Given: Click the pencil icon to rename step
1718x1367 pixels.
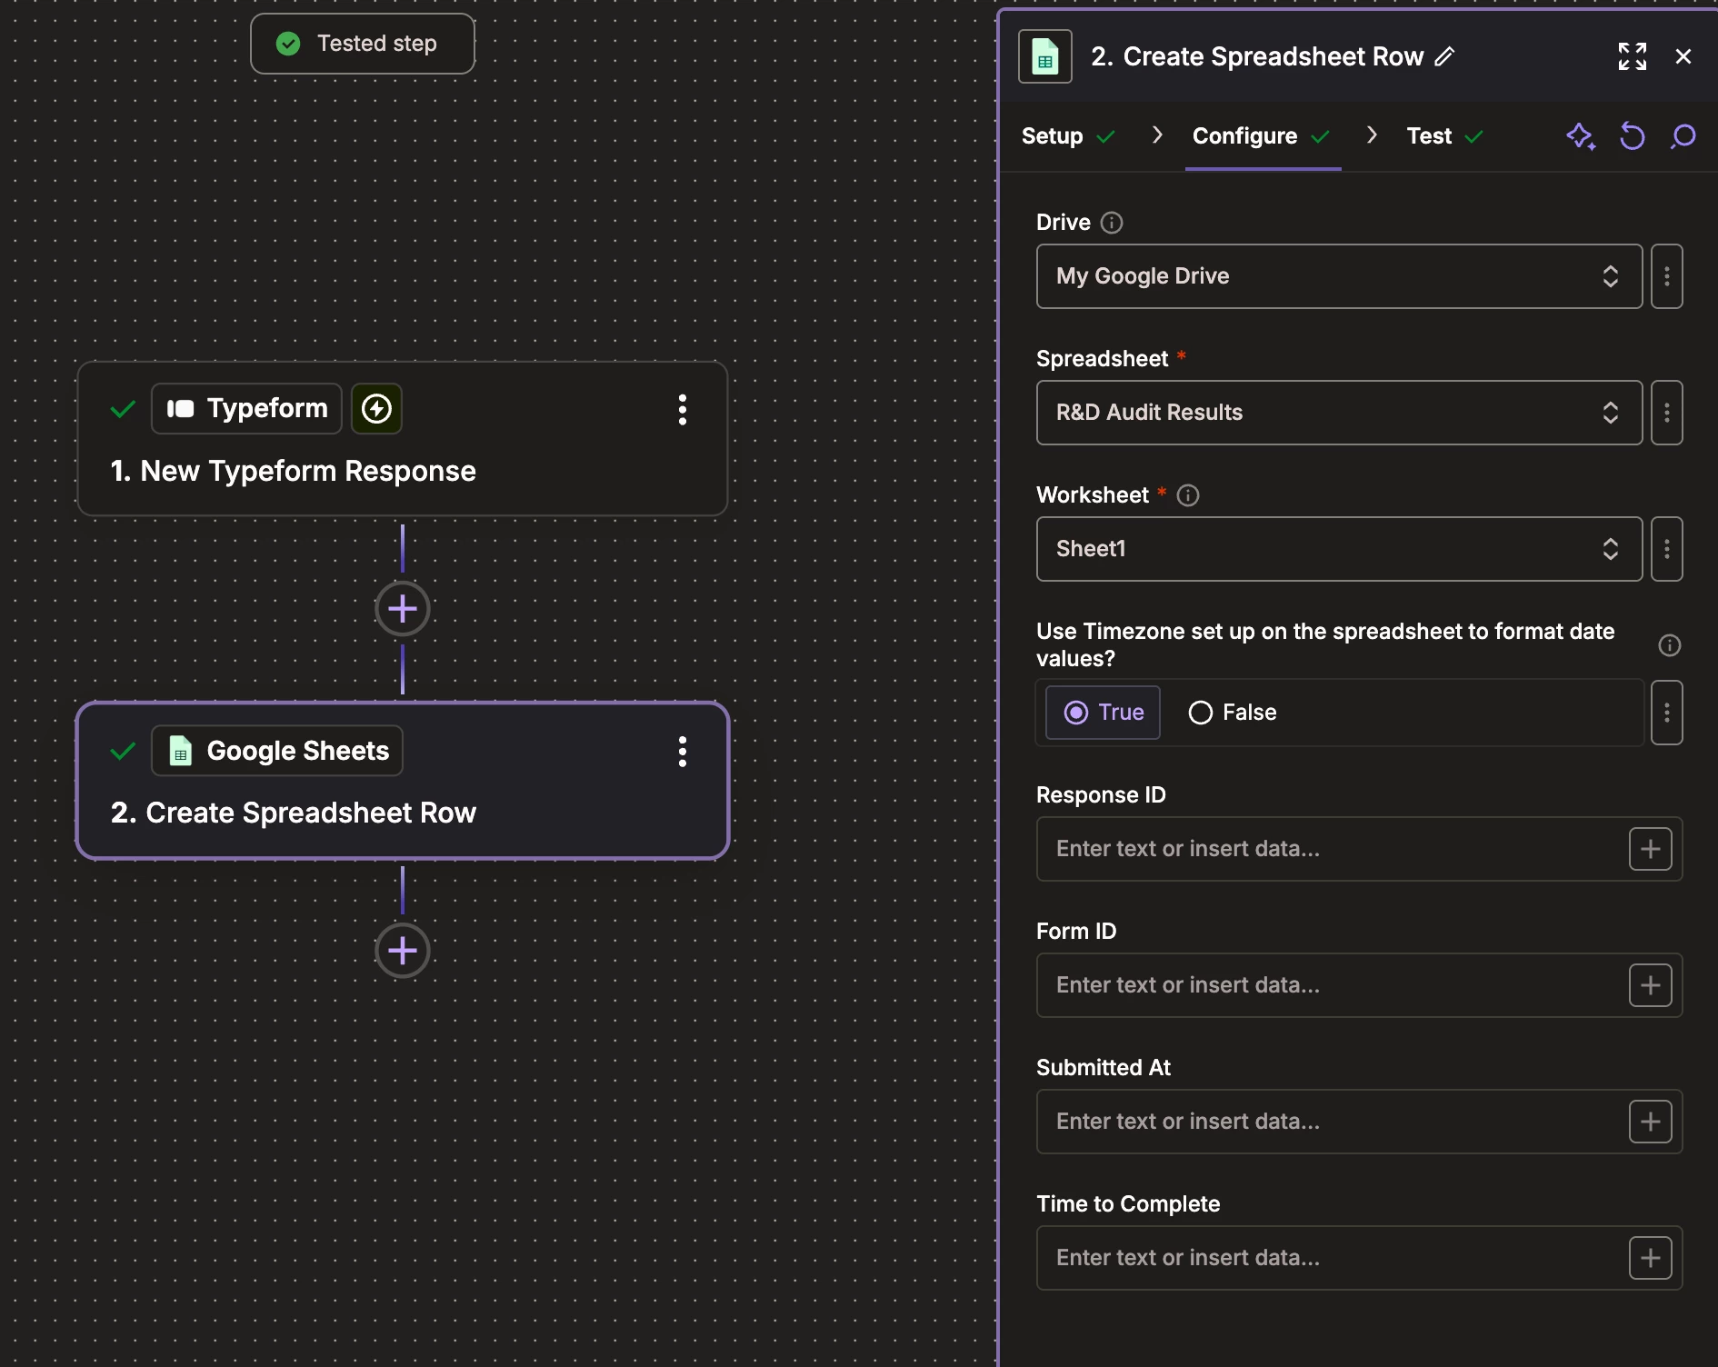Looking at the screenshot, I should point(1444,56).
